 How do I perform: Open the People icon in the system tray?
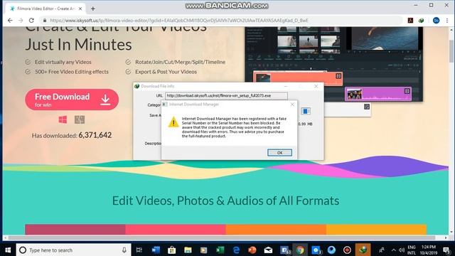[x=382, y=250]
